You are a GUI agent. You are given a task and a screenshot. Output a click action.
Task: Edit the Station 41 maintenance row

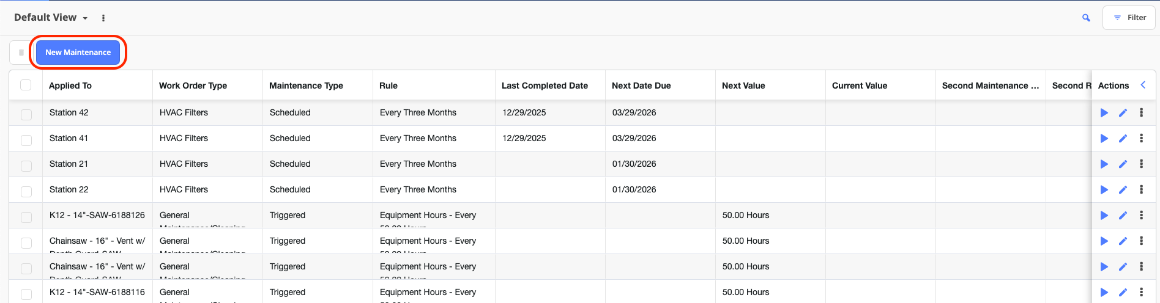pyautogui.click(x=1123, y=138)
